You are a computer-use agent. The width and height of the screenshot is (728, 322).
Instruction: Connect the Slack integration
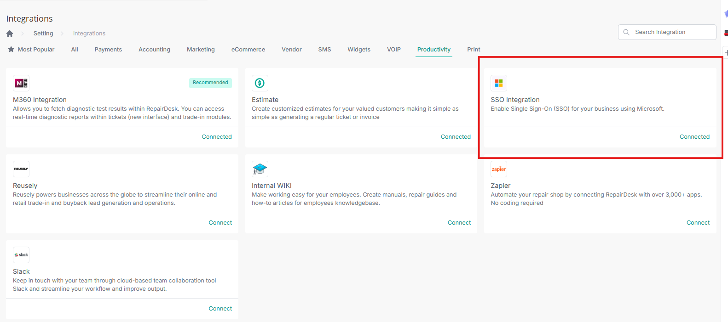coord(220,309)
